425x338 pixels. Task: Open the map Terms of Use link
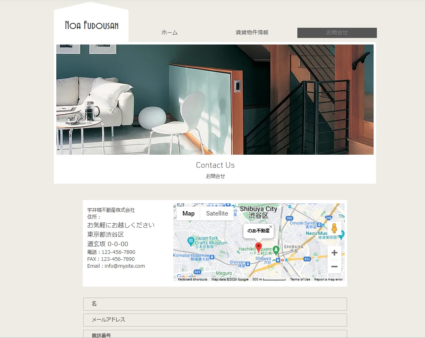pyautogui.click(x=300, y=279)
